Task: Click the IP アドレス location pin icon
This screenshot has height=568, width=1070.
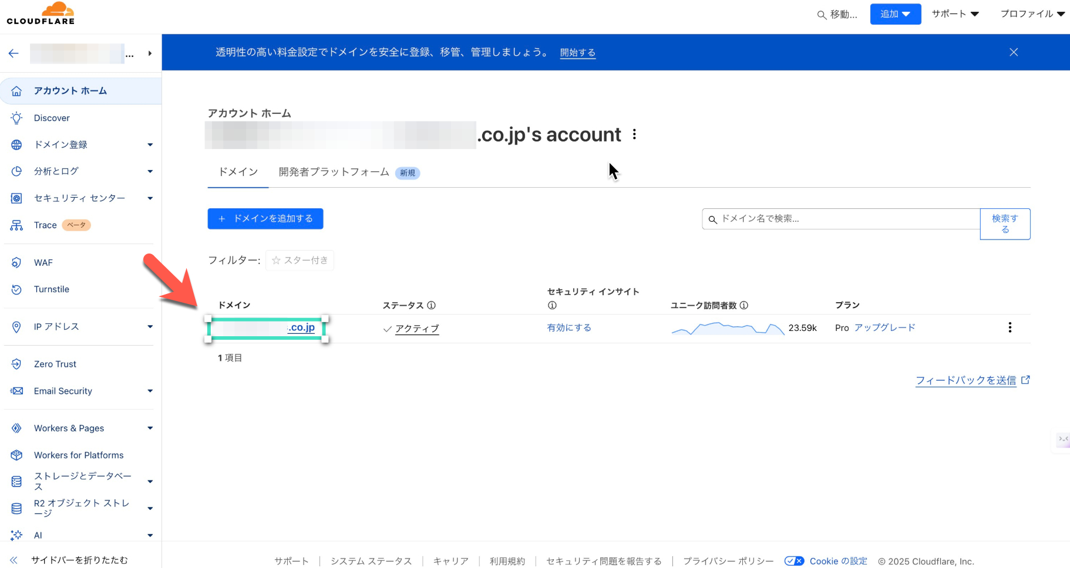Action: click(x=16, y=327)
